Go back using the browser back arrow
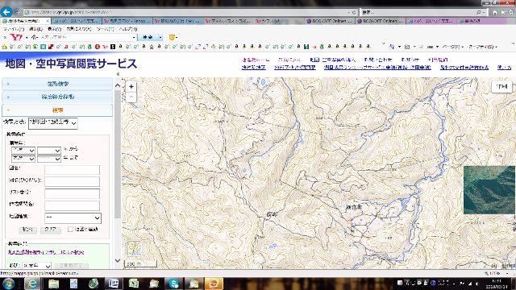Viewport: 516px width, 290px height. [6, 12]
